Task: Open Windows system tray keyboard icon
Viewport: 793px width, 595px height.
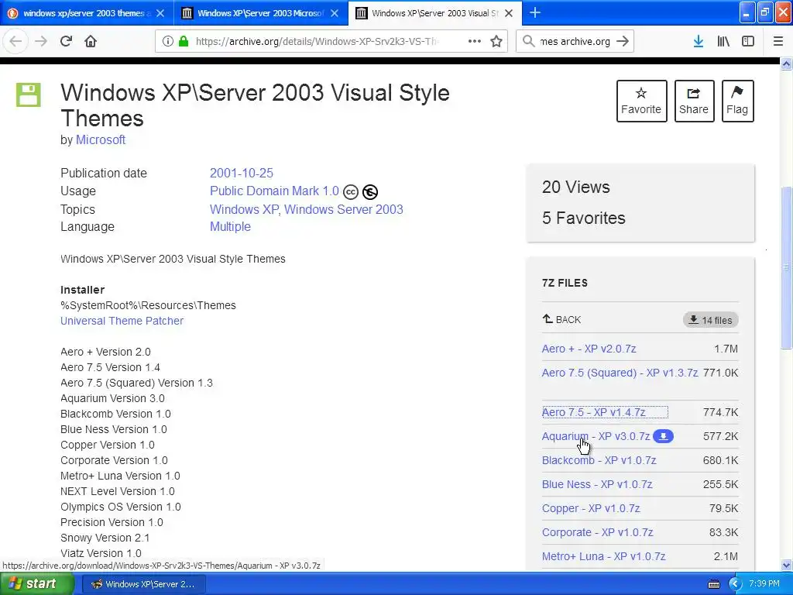Action: (713, 584)
